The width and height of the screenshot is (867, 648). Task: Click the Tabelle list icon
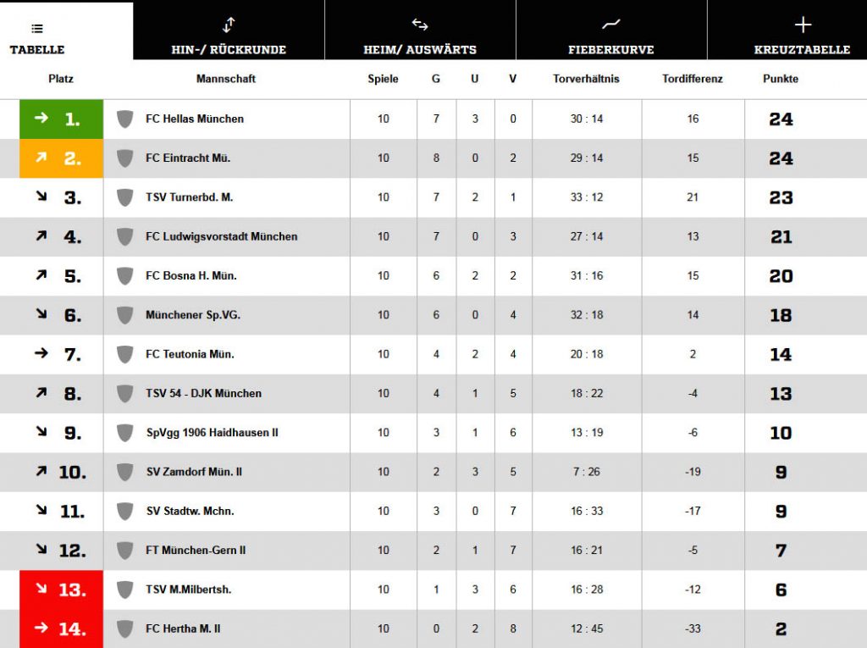(x=37, y=29)
